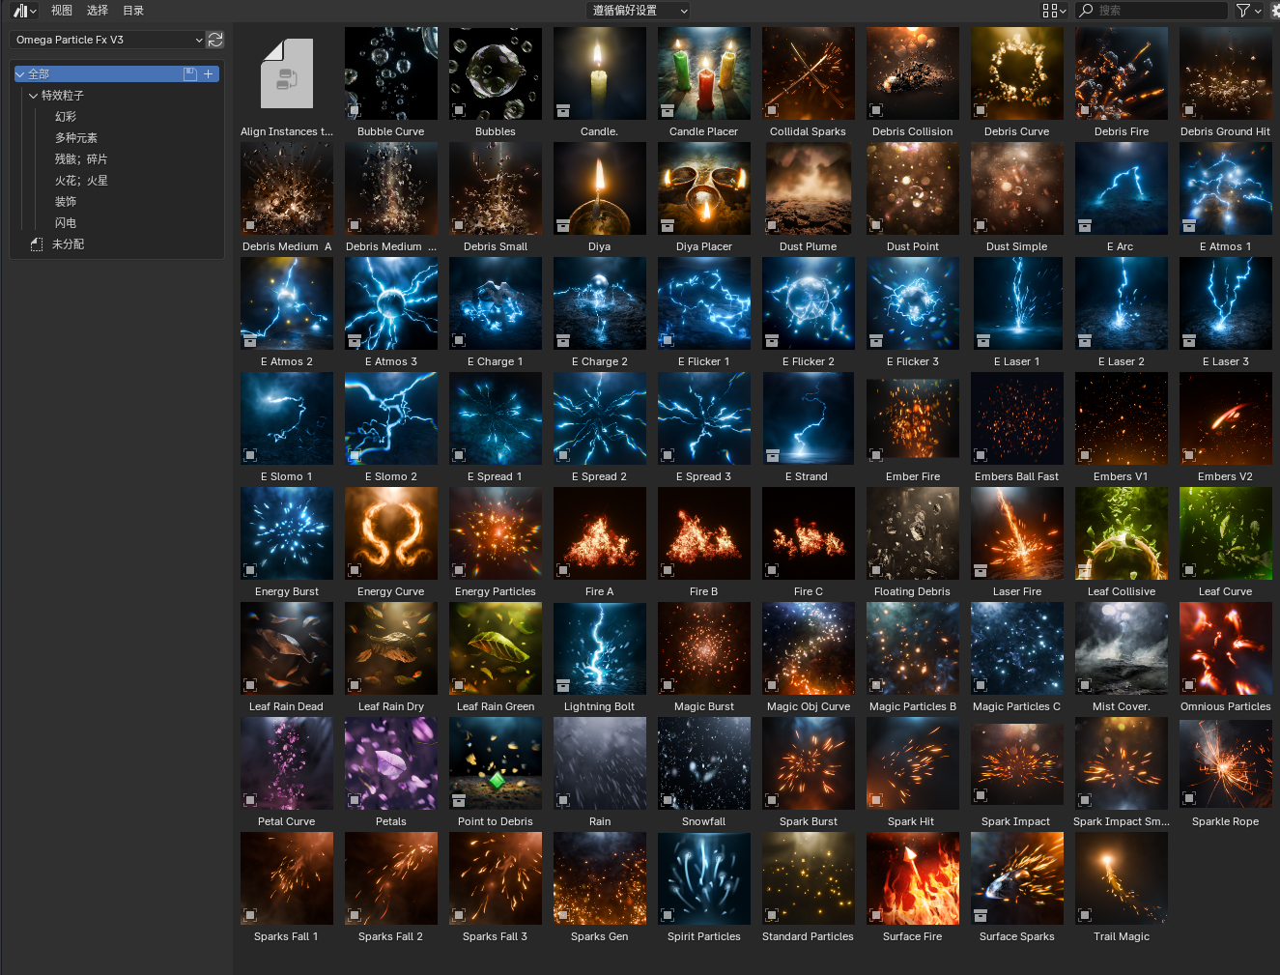Image resolution: width=1280 pixels, height=975 pixels.
Task: Select the 多种元素 catalog
Action: [76, 138]
